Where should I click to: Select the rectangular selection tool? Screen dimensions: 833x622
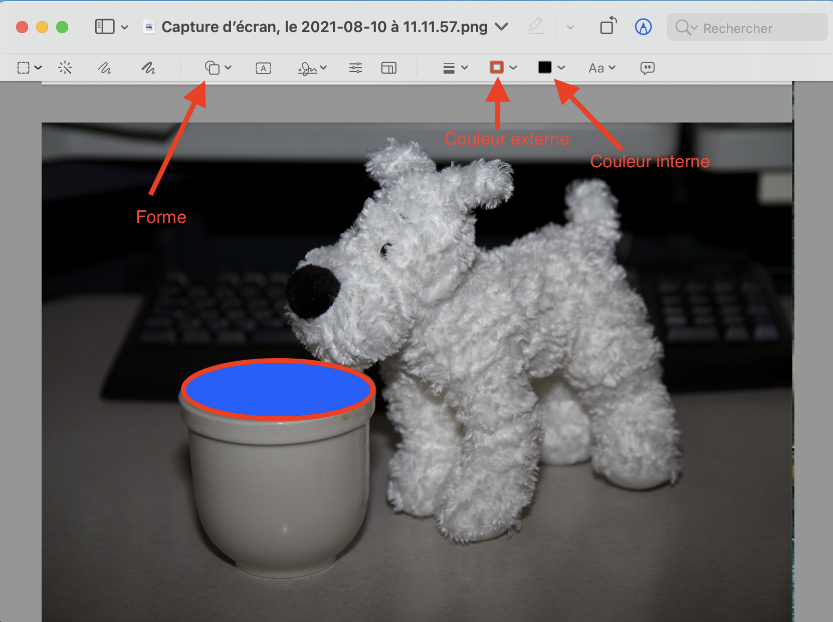tap(24, 68)
